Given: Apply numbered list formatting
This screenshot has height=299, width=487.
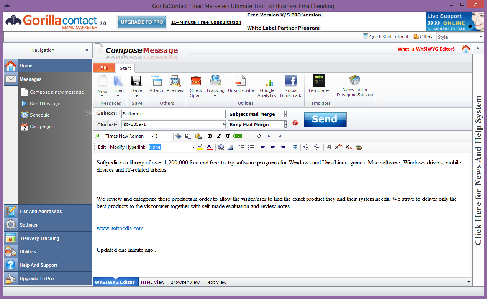Looking at the screenshot, I should (242, 147).
